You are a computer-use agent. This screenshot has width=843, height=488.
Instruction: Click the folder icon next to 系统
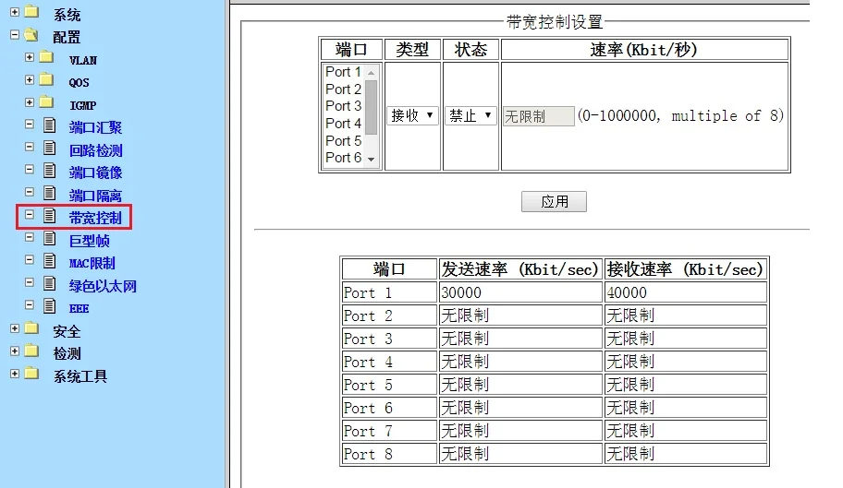[32, 12]
